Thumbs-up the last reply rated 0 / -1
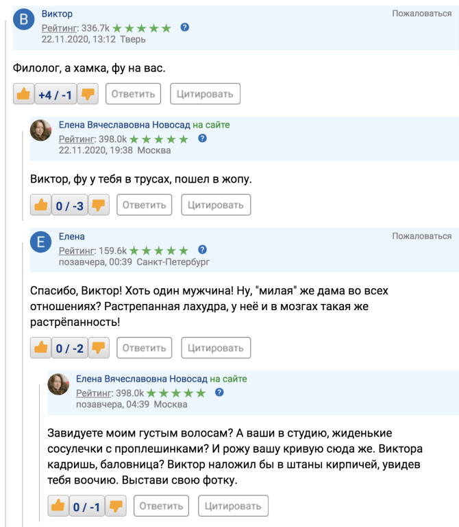Viewport: 459px width, 527px height. click(x=58, y=506)
